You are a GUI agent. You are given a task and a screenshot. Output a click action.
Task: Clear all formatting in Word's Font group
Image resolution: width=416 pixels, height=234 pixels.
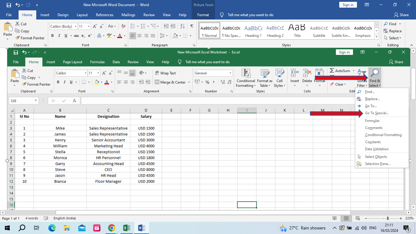tap(123, 27)
